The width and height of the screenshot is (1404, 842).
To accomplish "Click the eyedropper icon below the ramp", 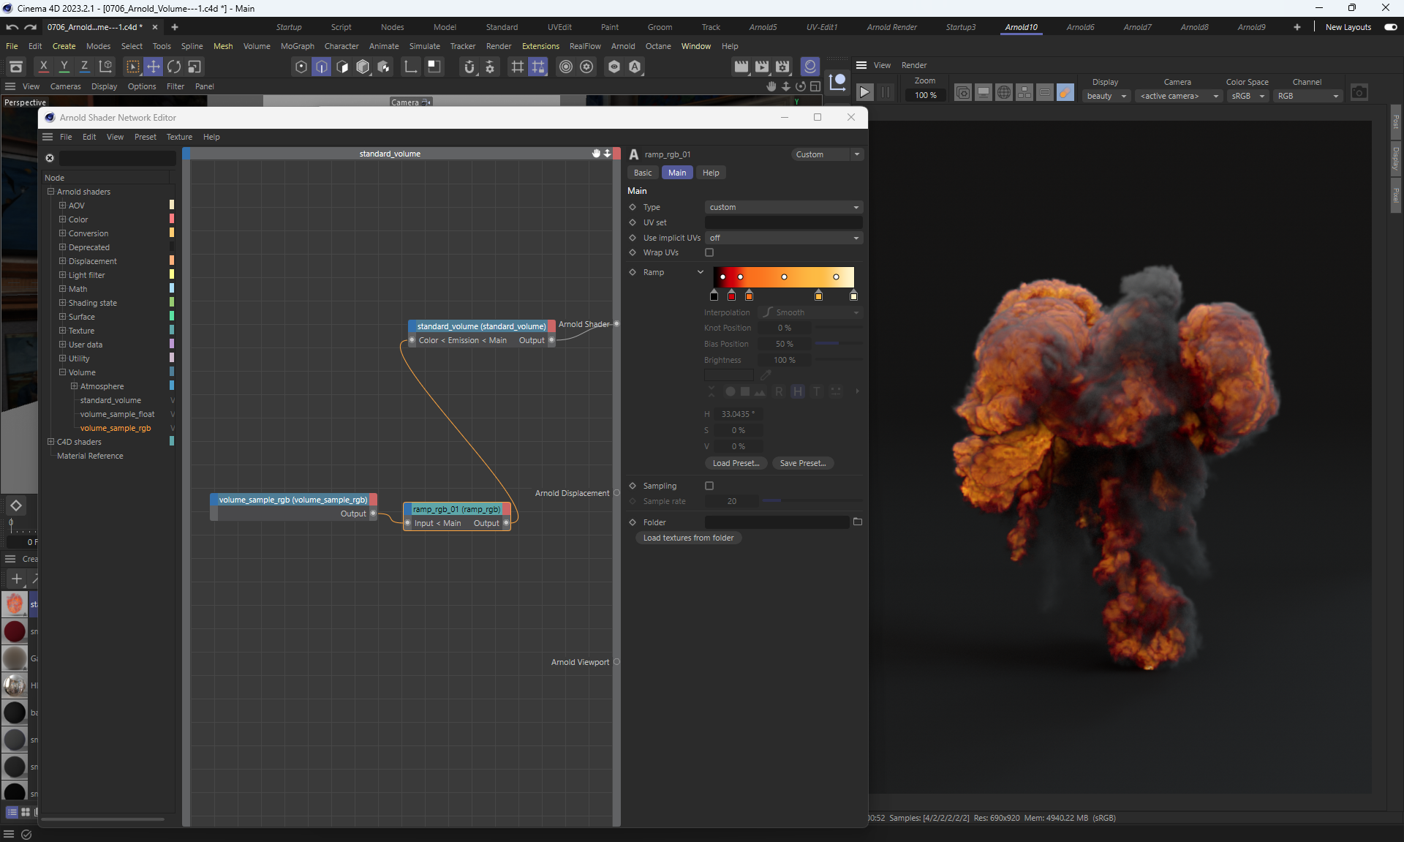I will [x=766, y=375].
